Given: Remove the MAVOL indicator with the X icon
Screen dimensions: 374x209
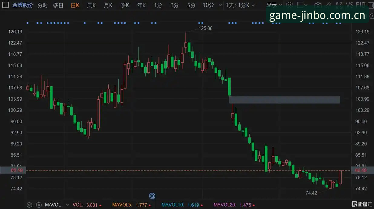Looking at the screenshot, I should pyautogui.click(x=39, y=205).
